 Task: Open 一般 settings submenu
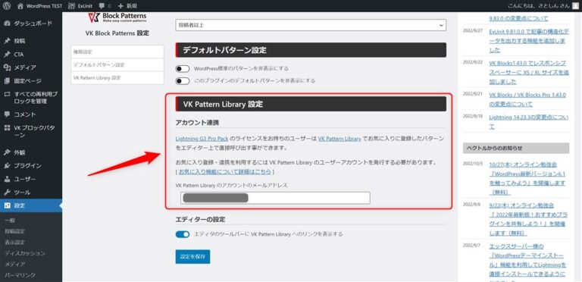point(10,221)
